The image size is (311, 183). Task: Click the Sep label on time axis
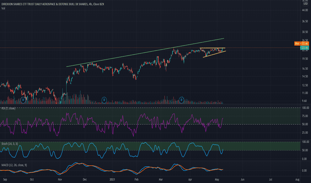5,180
